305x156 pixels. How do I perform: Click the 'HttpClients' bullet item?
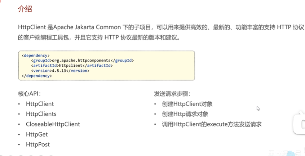pos(41,114)
